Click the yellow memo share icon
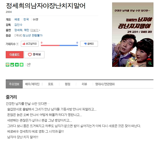This screenshot has width=159, height=142. (x=21, y=64)
